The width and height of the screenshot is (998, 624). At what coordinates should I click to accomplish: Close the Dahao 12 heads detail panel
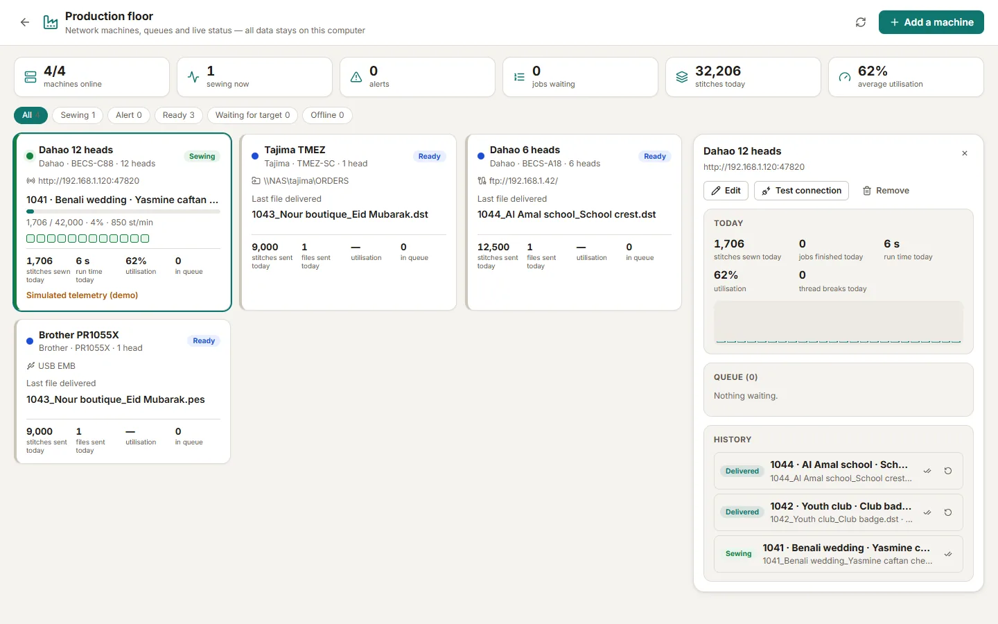click(x=965, y=153)
